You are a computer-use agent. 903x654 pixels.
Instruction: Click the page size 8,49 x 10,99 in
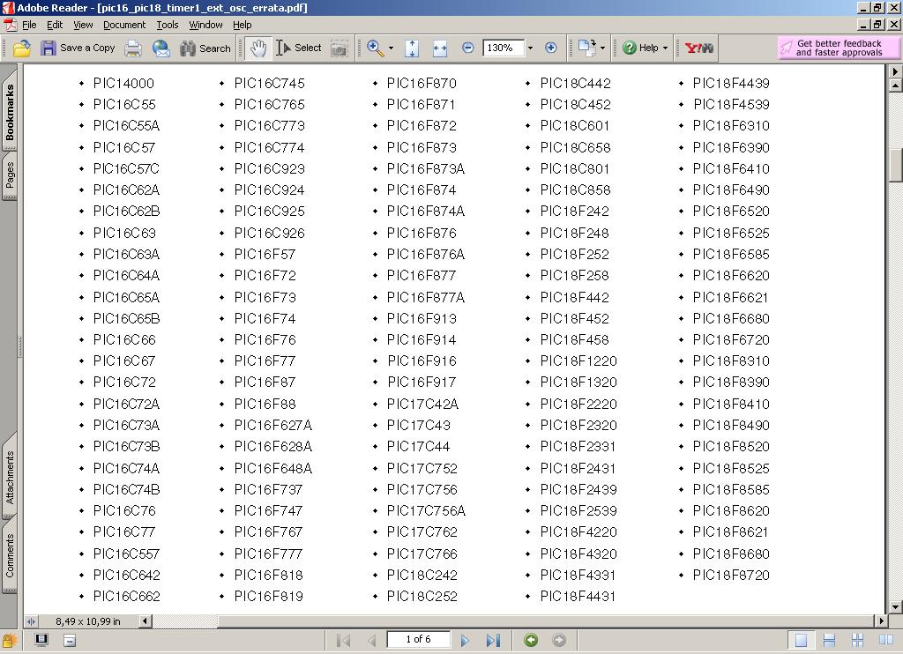tap(88, 621)
